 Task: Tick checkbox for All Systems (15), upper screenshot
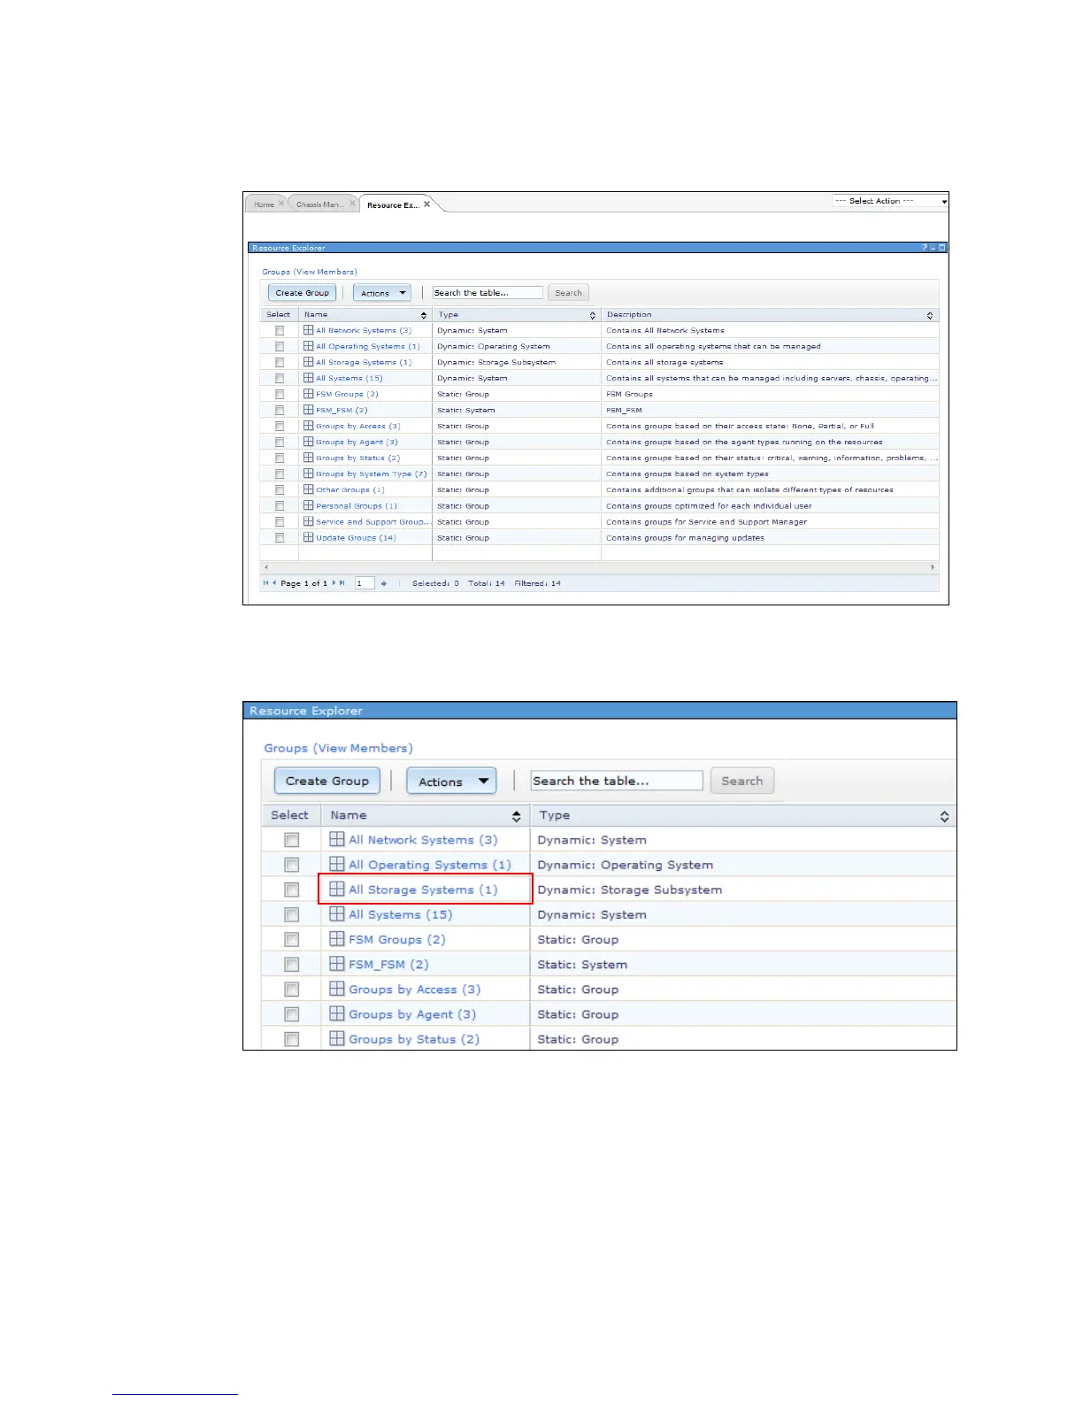pyautogui.click(x=280, y=379)
